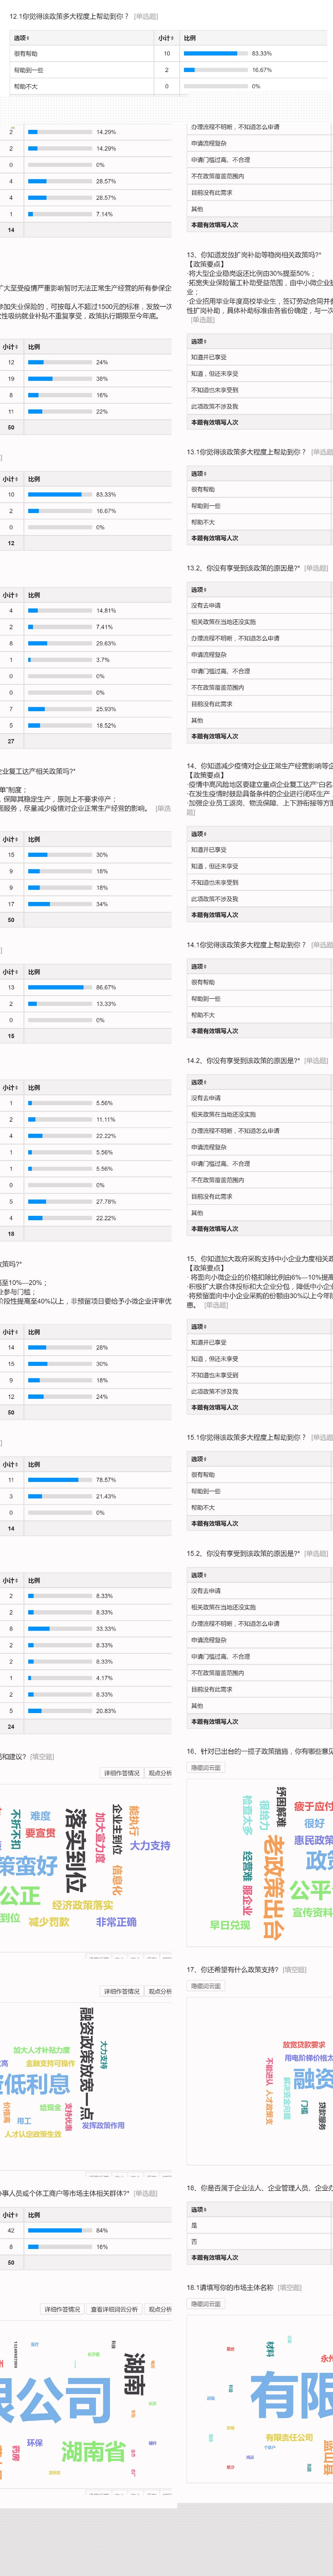Click 大力支持 word in the cloud
The height and width of the screenshot is (2576, 333).
pyautogui.click(x=150, y=1845)
